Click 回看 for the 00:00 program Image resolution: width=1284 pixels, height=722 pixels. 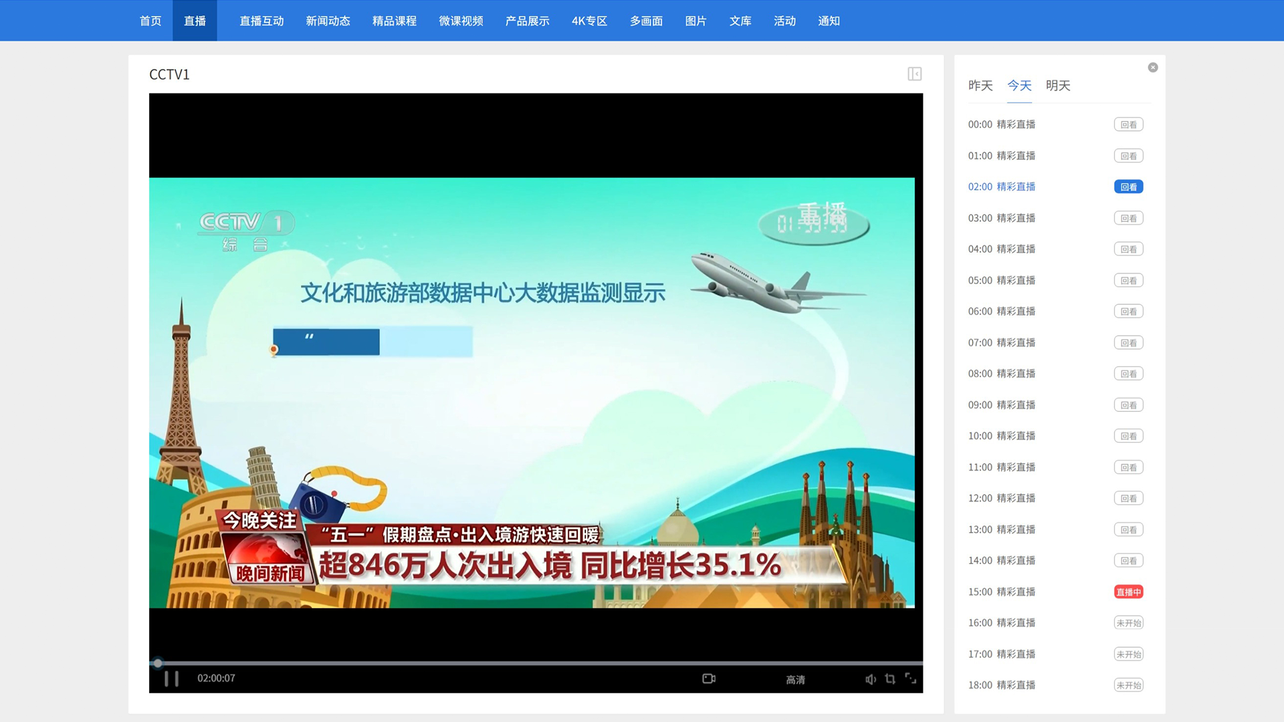click(1129, 125)
